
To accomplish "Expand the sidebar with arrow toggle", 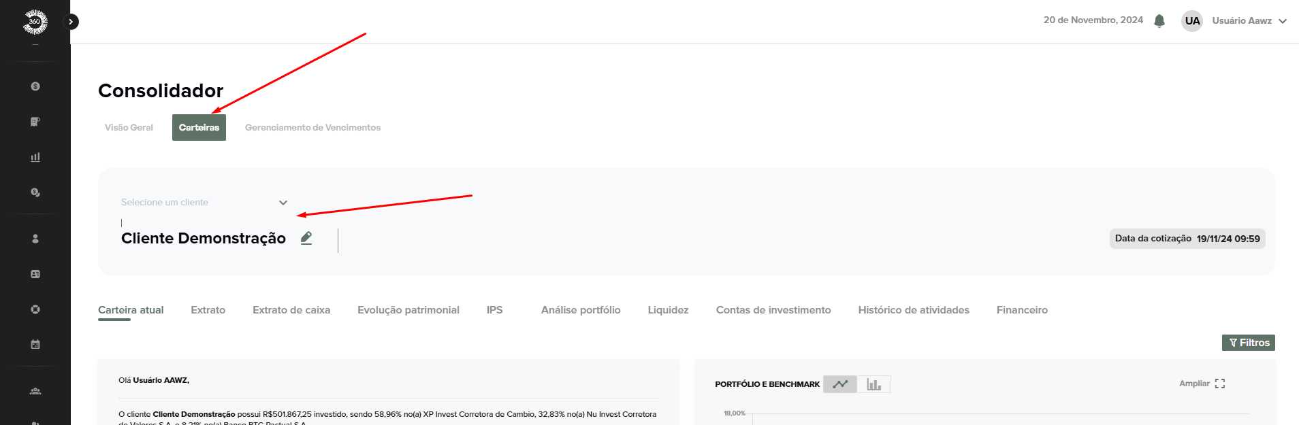I will (71, 22).
